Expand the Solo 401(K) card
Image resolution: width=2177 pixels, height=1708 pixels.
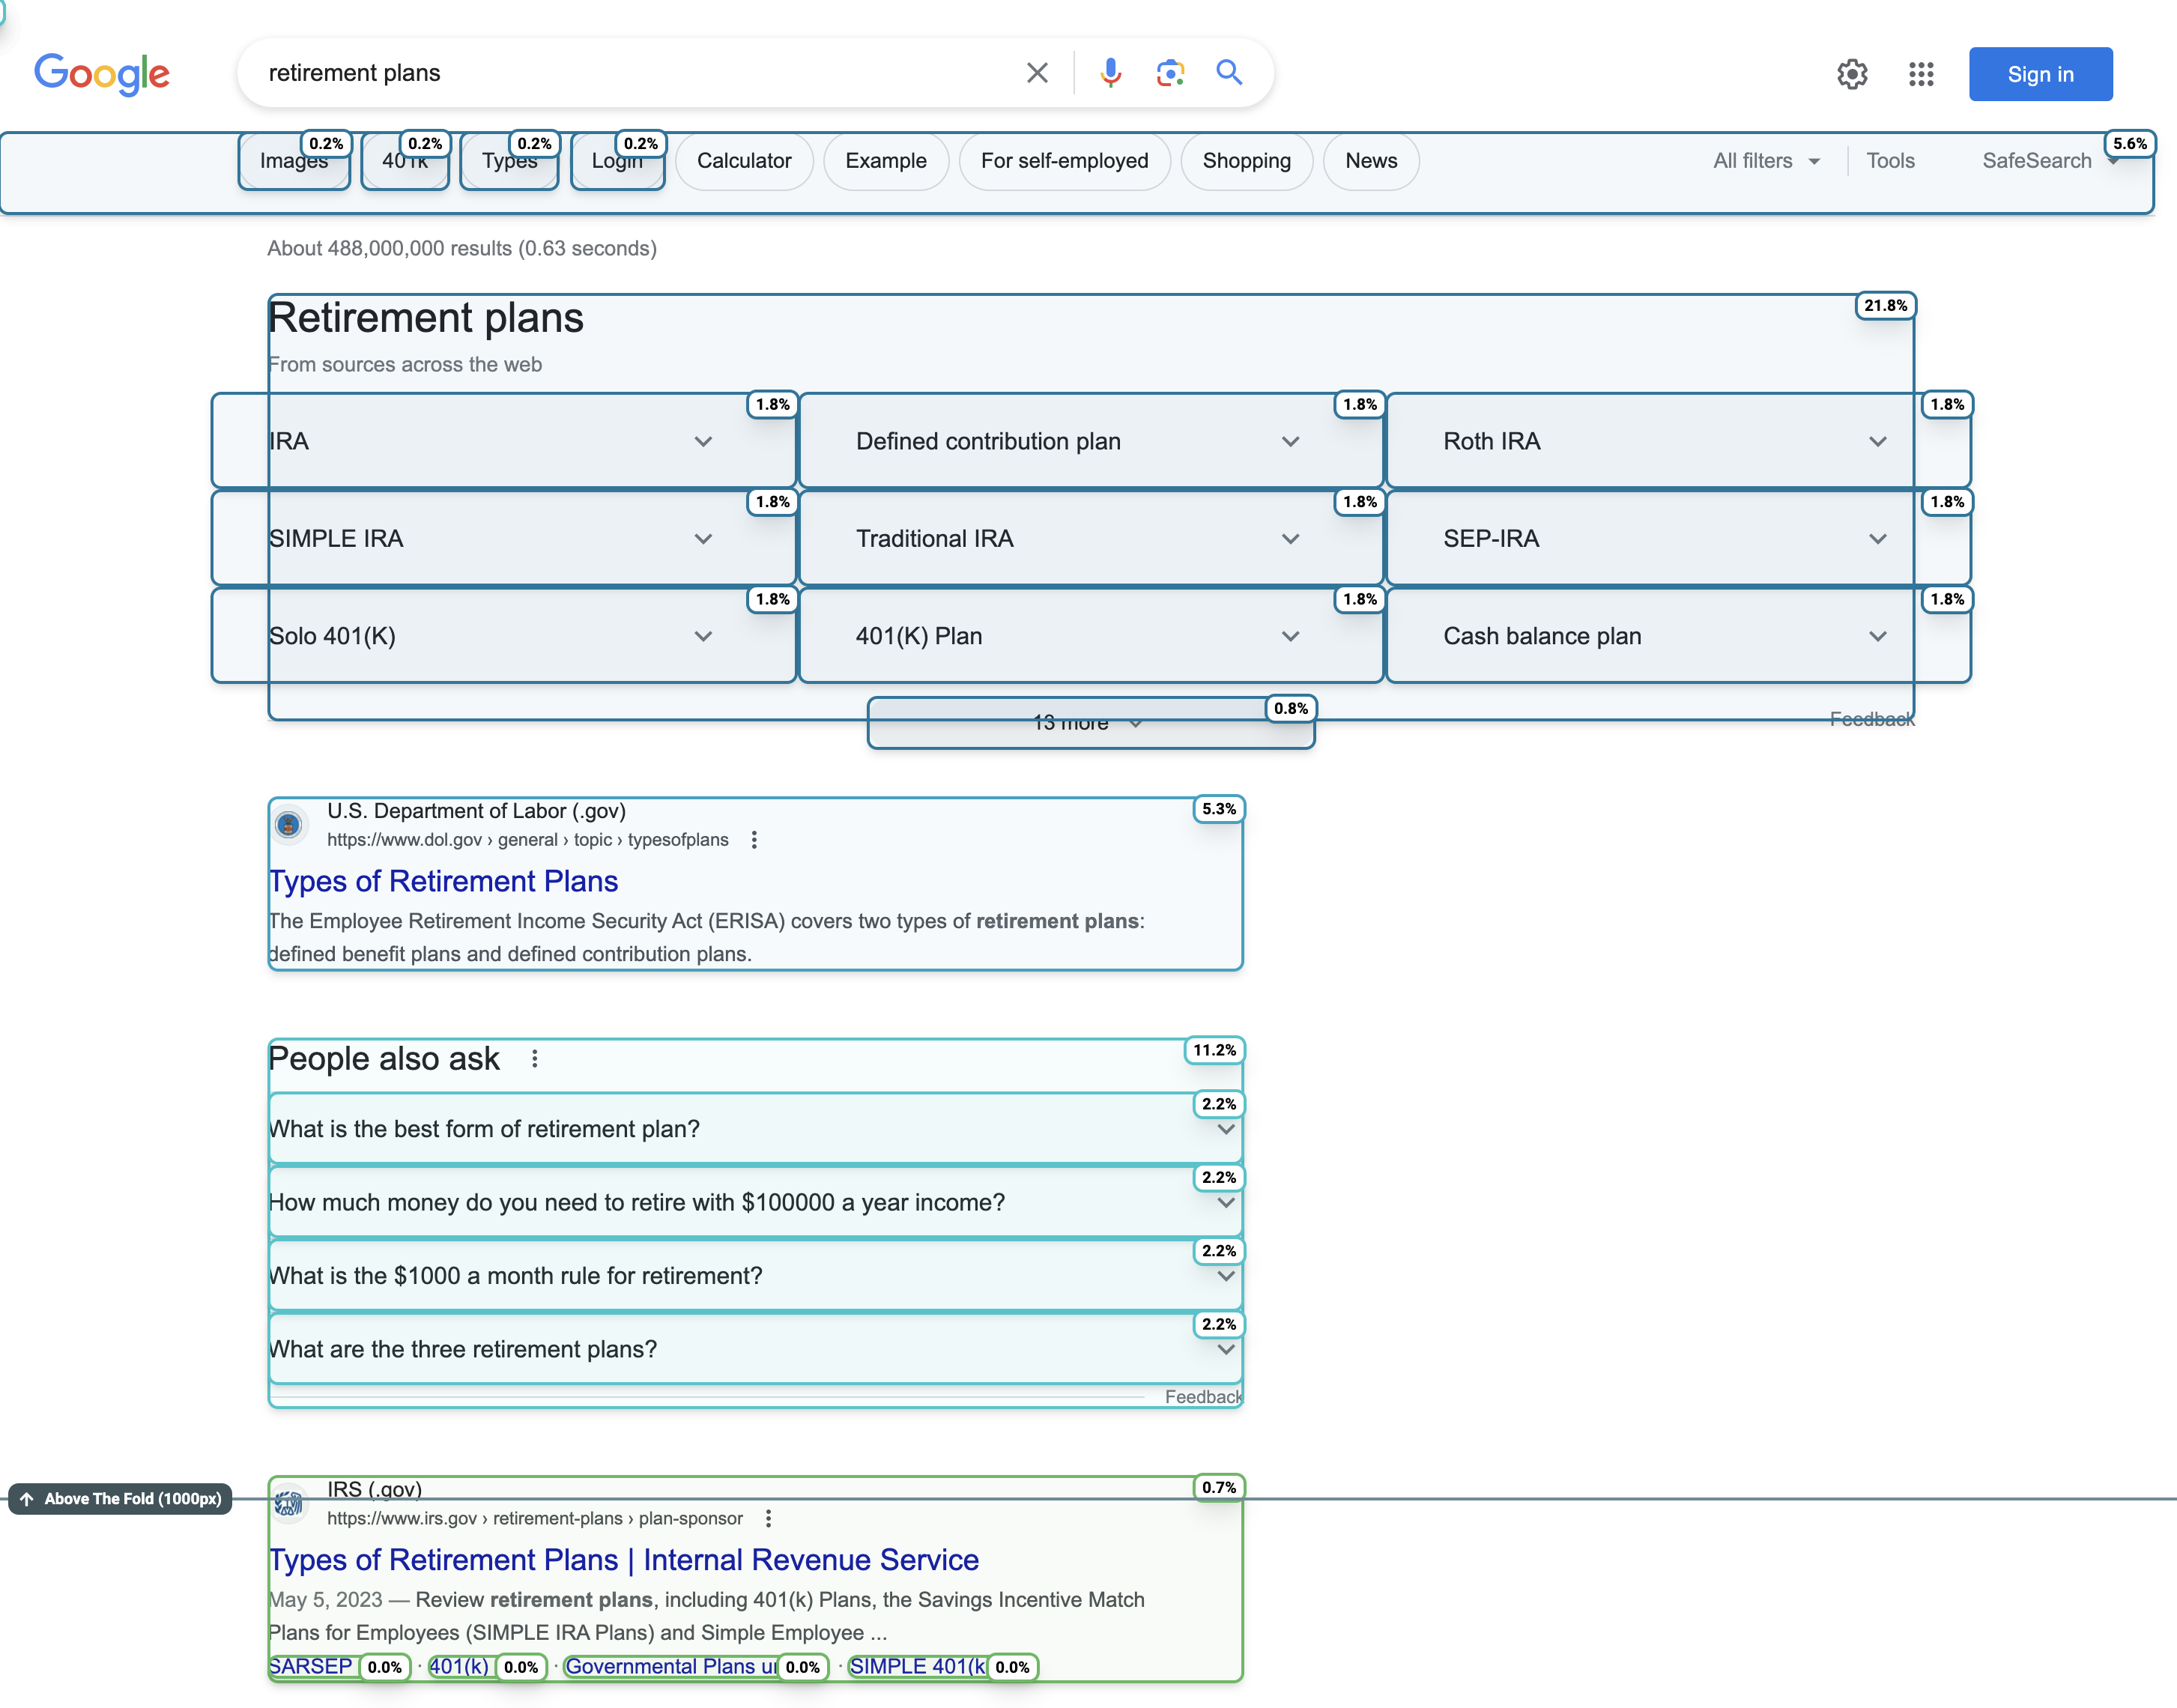[504, 636]
